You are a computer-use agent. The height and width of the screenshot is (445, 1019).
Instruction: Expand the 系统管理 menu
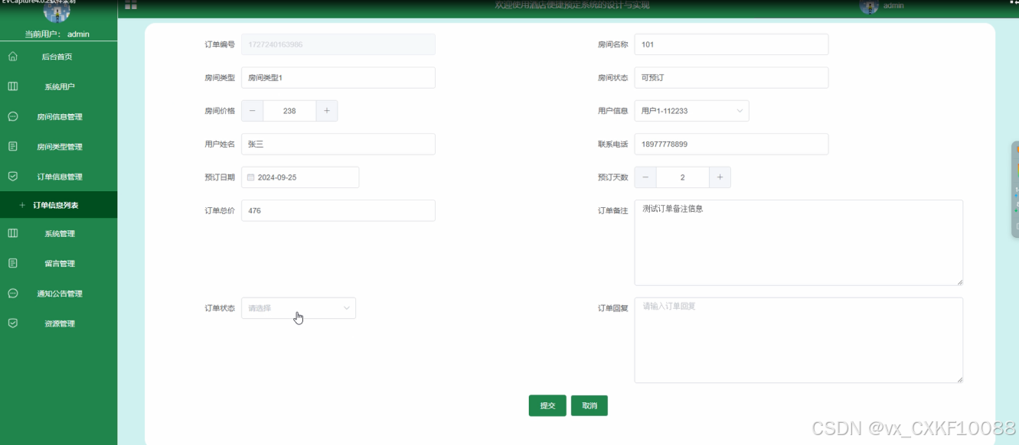(58, 233)
